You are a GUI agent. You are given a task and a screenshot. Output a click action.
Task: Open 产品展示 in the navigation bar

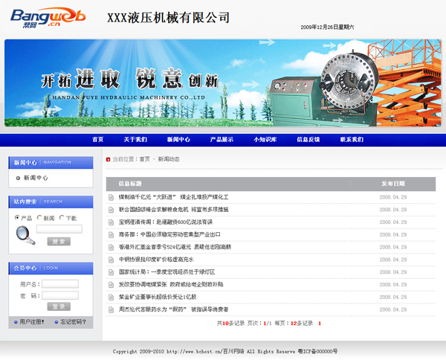coord(222,140)
